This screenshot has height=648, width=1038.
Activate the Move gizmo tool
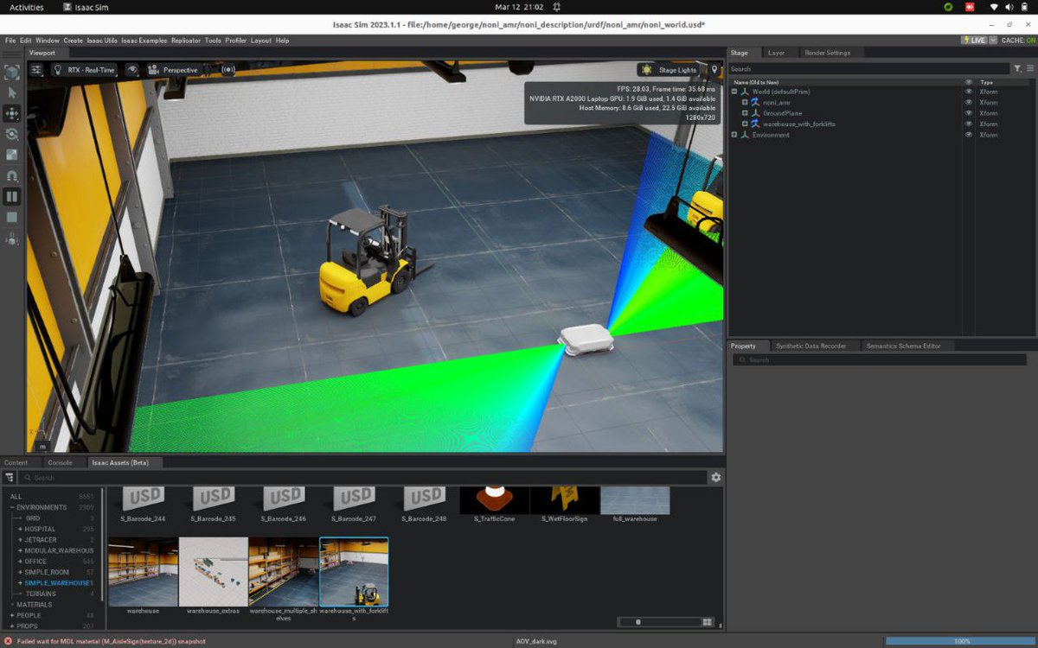pos(12,113)
